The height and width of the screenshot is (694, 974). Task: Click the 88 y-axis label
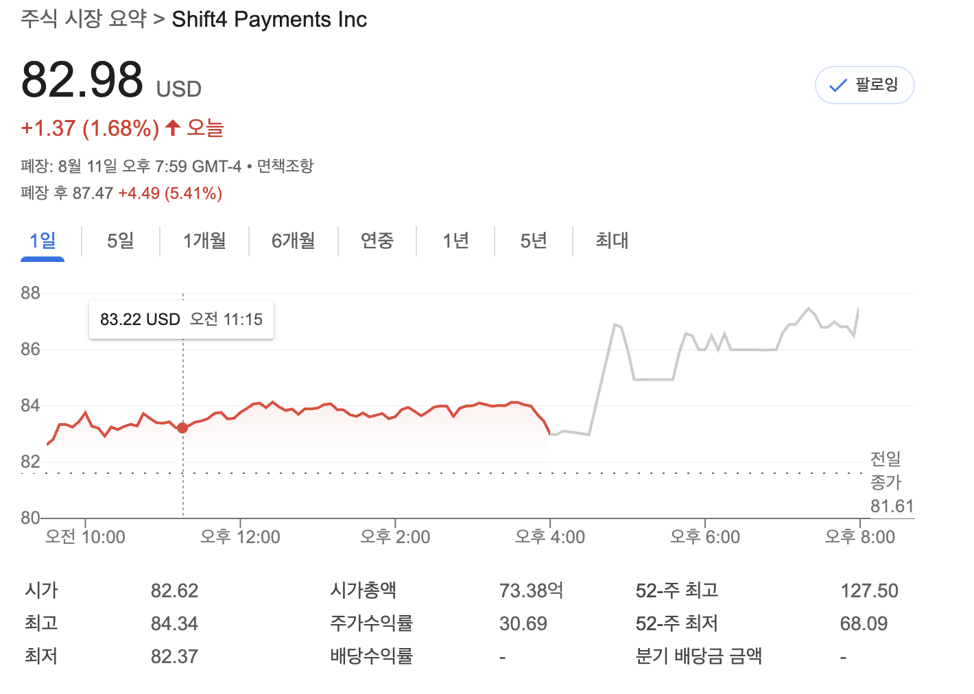(30, 294)
